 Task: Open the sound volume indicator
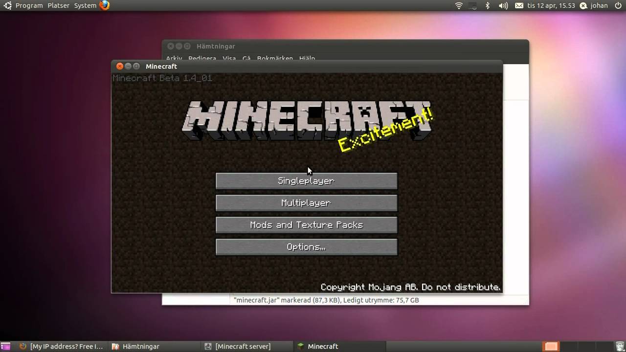click(503, 6)
